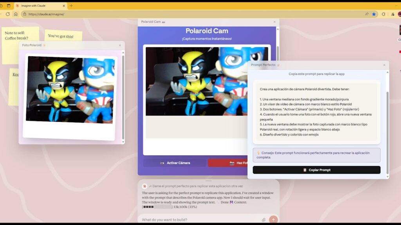Screen dimensions: 401x225
Task: Click the drag handle above chat panel
Action: 208,181
